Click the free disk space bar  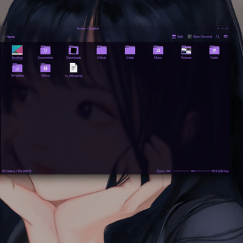click(x=200, y=171)
